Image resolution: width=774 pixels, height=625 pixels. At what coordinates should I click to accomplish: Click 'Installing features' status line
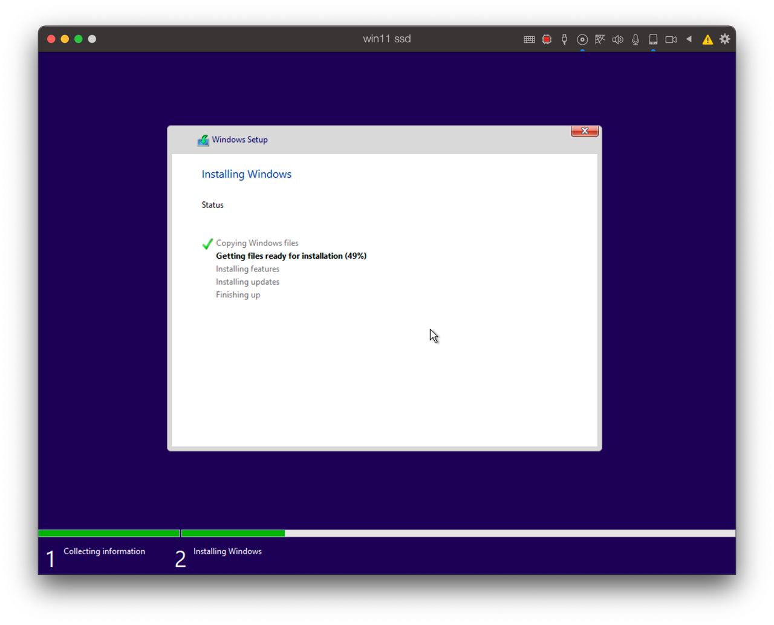pos(248,269)
